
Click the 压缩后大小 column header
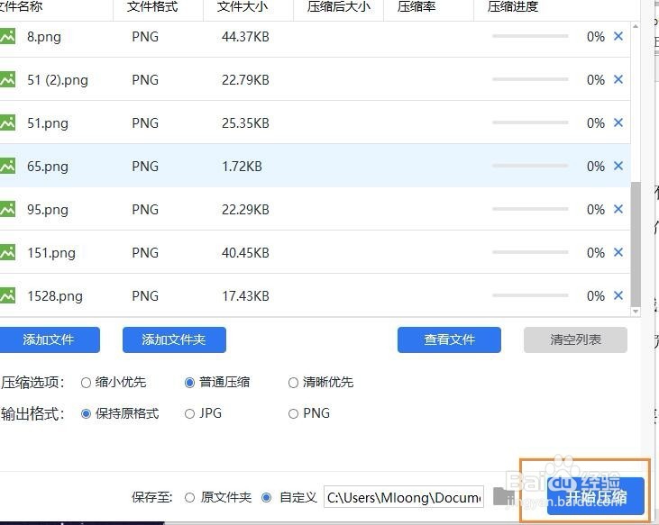coord(338,7)
